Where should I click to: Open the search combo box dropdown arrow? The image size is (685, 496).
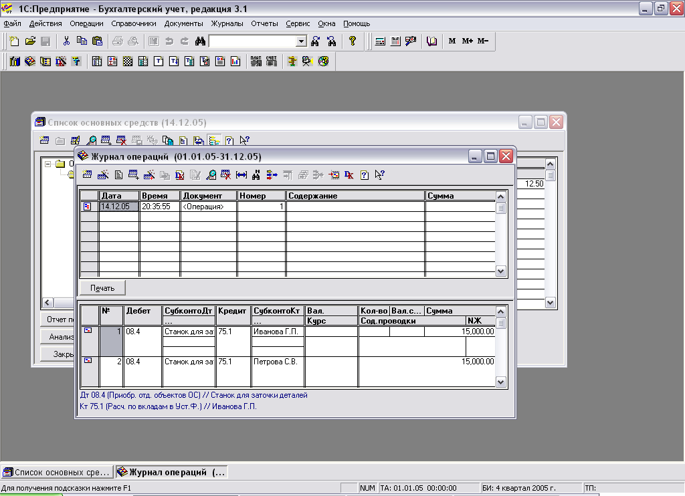click(x=302, y=41)
